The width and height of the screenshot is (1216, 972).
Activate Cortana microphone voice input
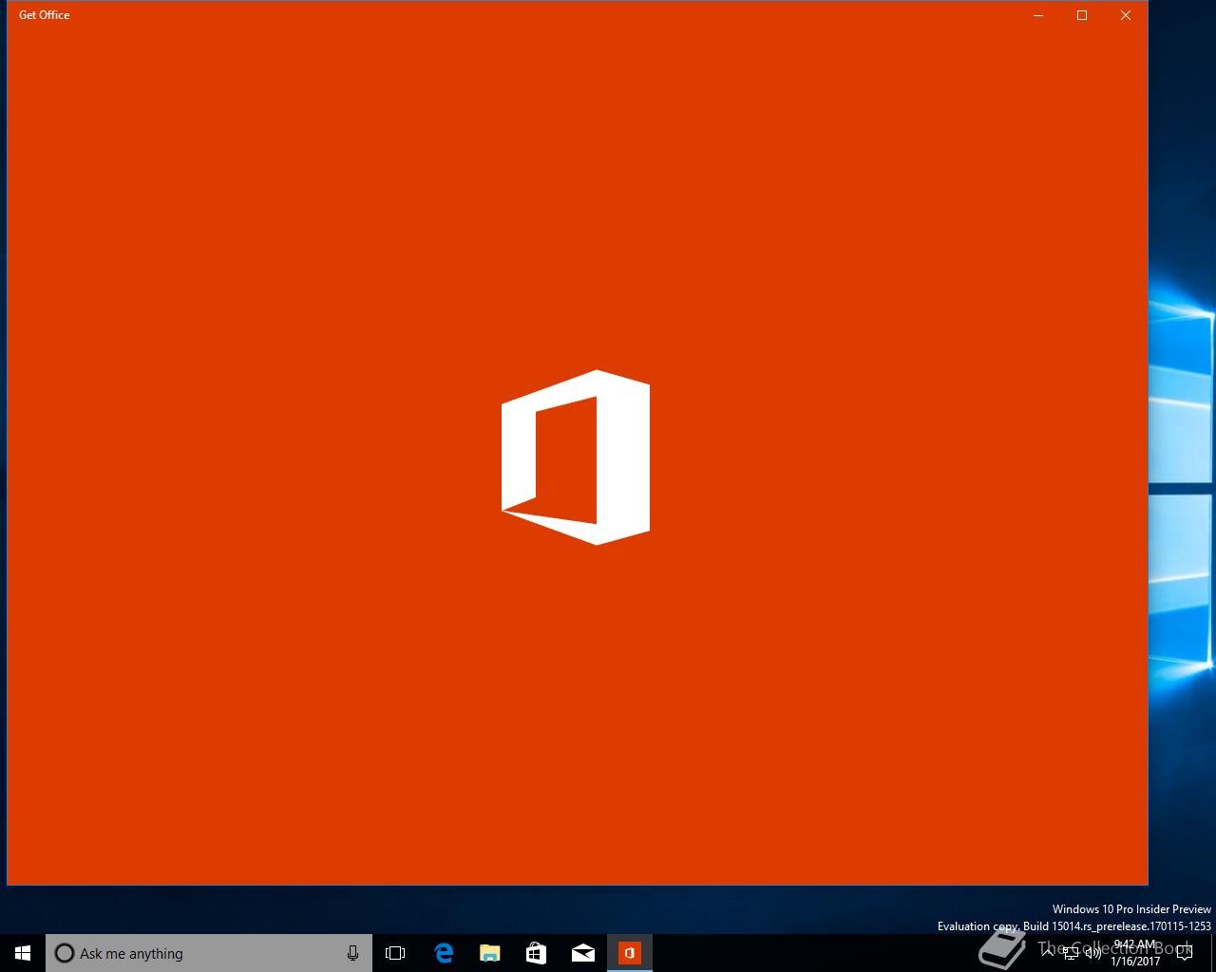click(352, 953)
